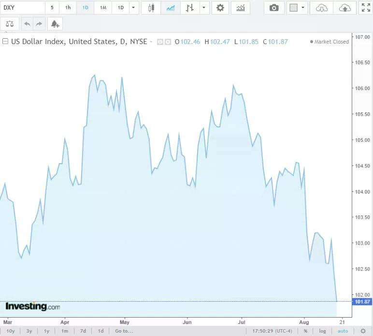Click the high value 102.47
The height and width of the screenshot is (336, 373).
coord(220,42)
